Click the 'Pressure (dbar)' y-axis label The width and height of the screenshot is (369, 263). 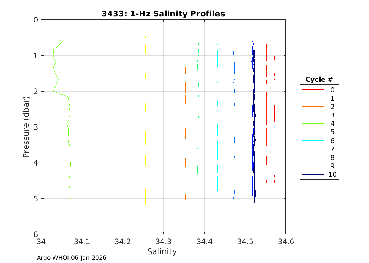pyautogui.click(x=26, y=127)
